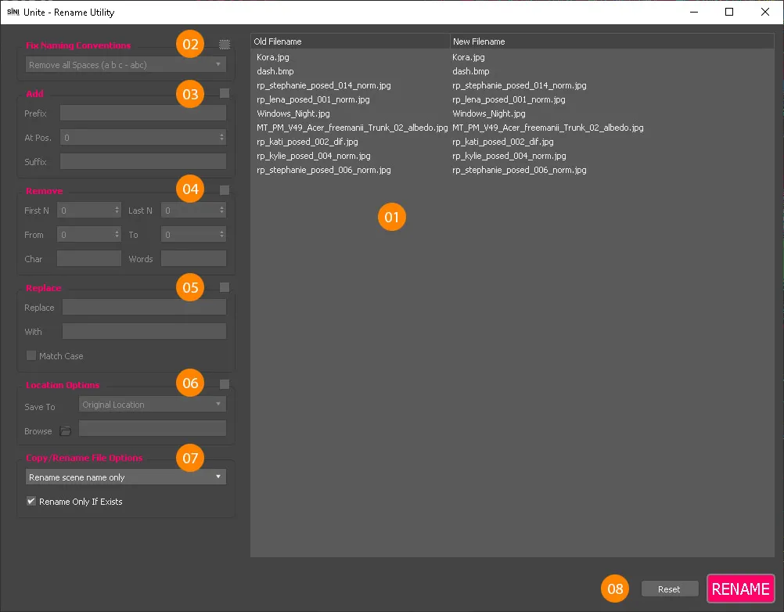The height and width of the screenshot is (612, 784).
Task: Click the Old Filename column header
Action: (350, 41)
